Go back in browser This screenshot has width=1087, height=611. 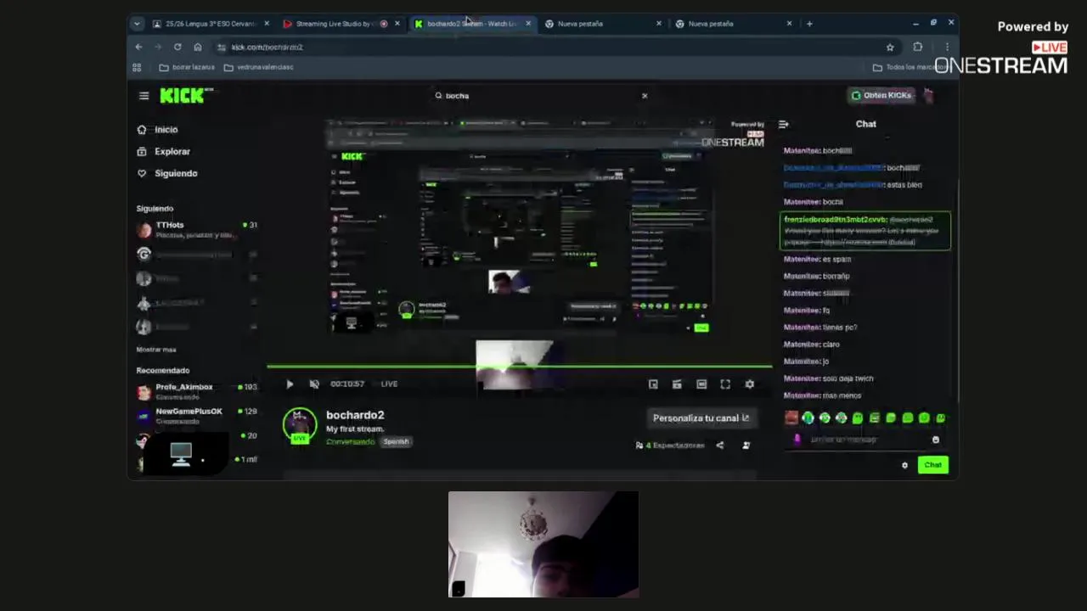coord(138,47)
